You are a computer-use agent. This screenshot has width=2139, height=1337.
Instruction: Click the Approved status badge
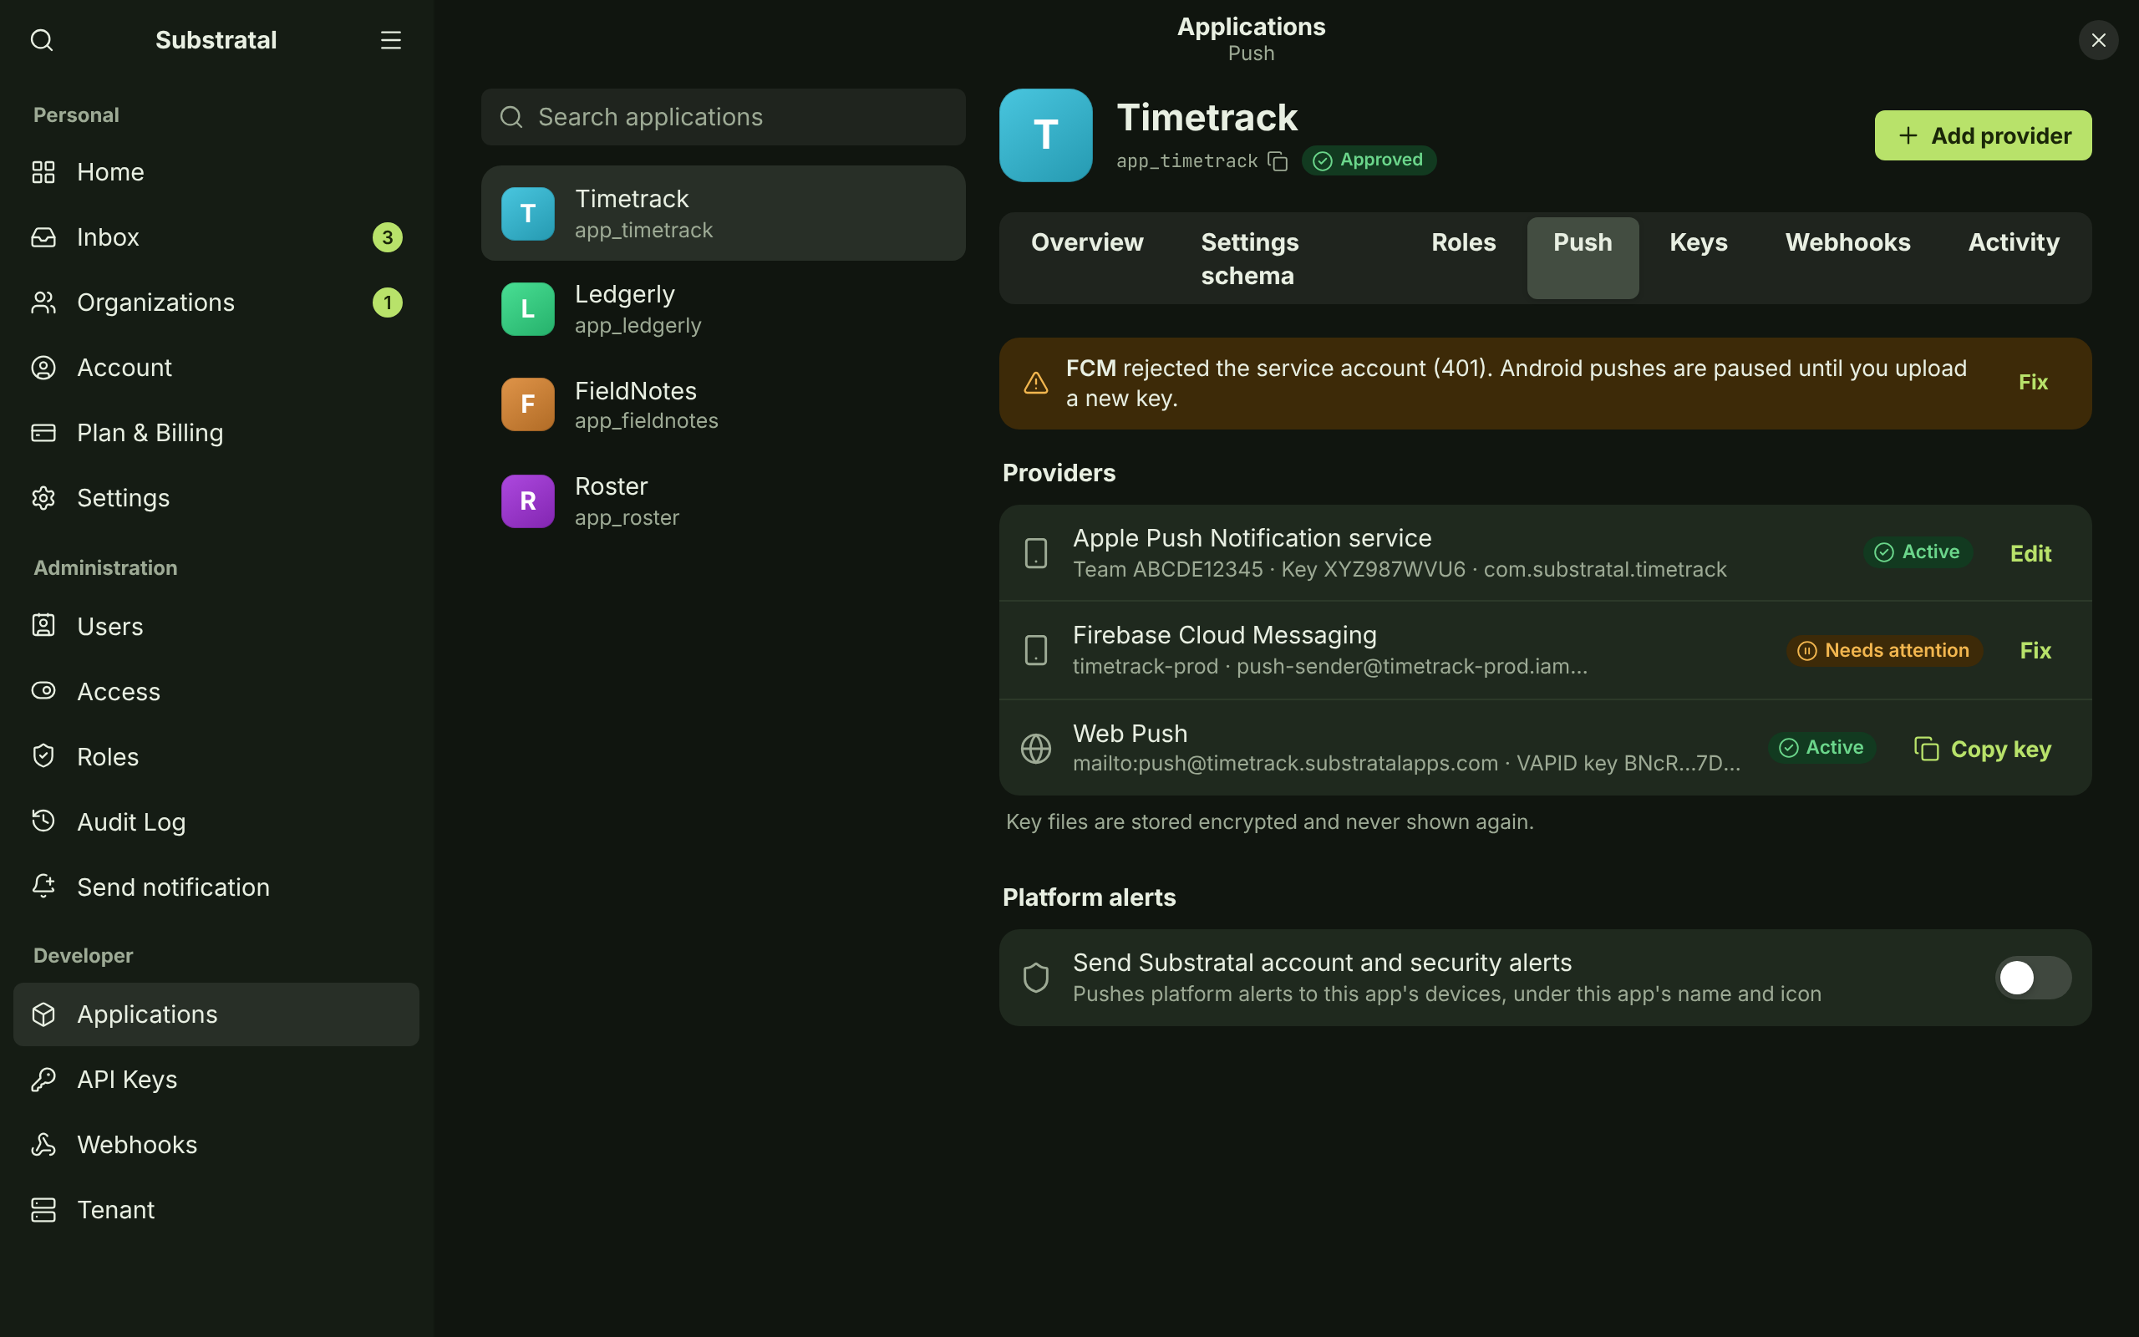1369,160
